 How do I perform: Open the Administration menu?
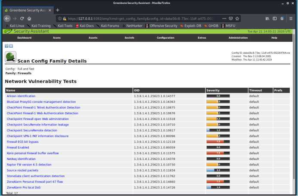(238, 38)
